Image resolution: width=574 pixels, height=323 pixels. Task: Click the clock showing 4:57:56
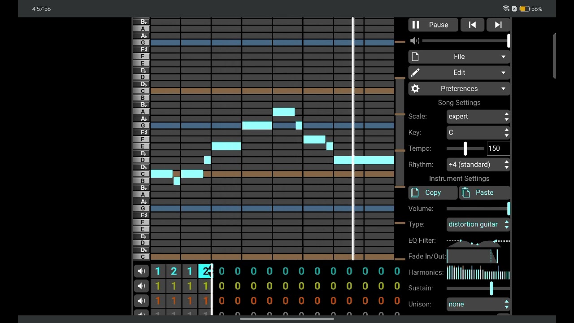click(41, 9)
